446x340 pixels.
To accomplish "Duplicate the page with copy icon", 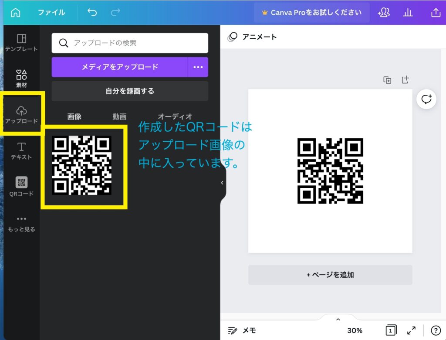I will click(387, 80).
